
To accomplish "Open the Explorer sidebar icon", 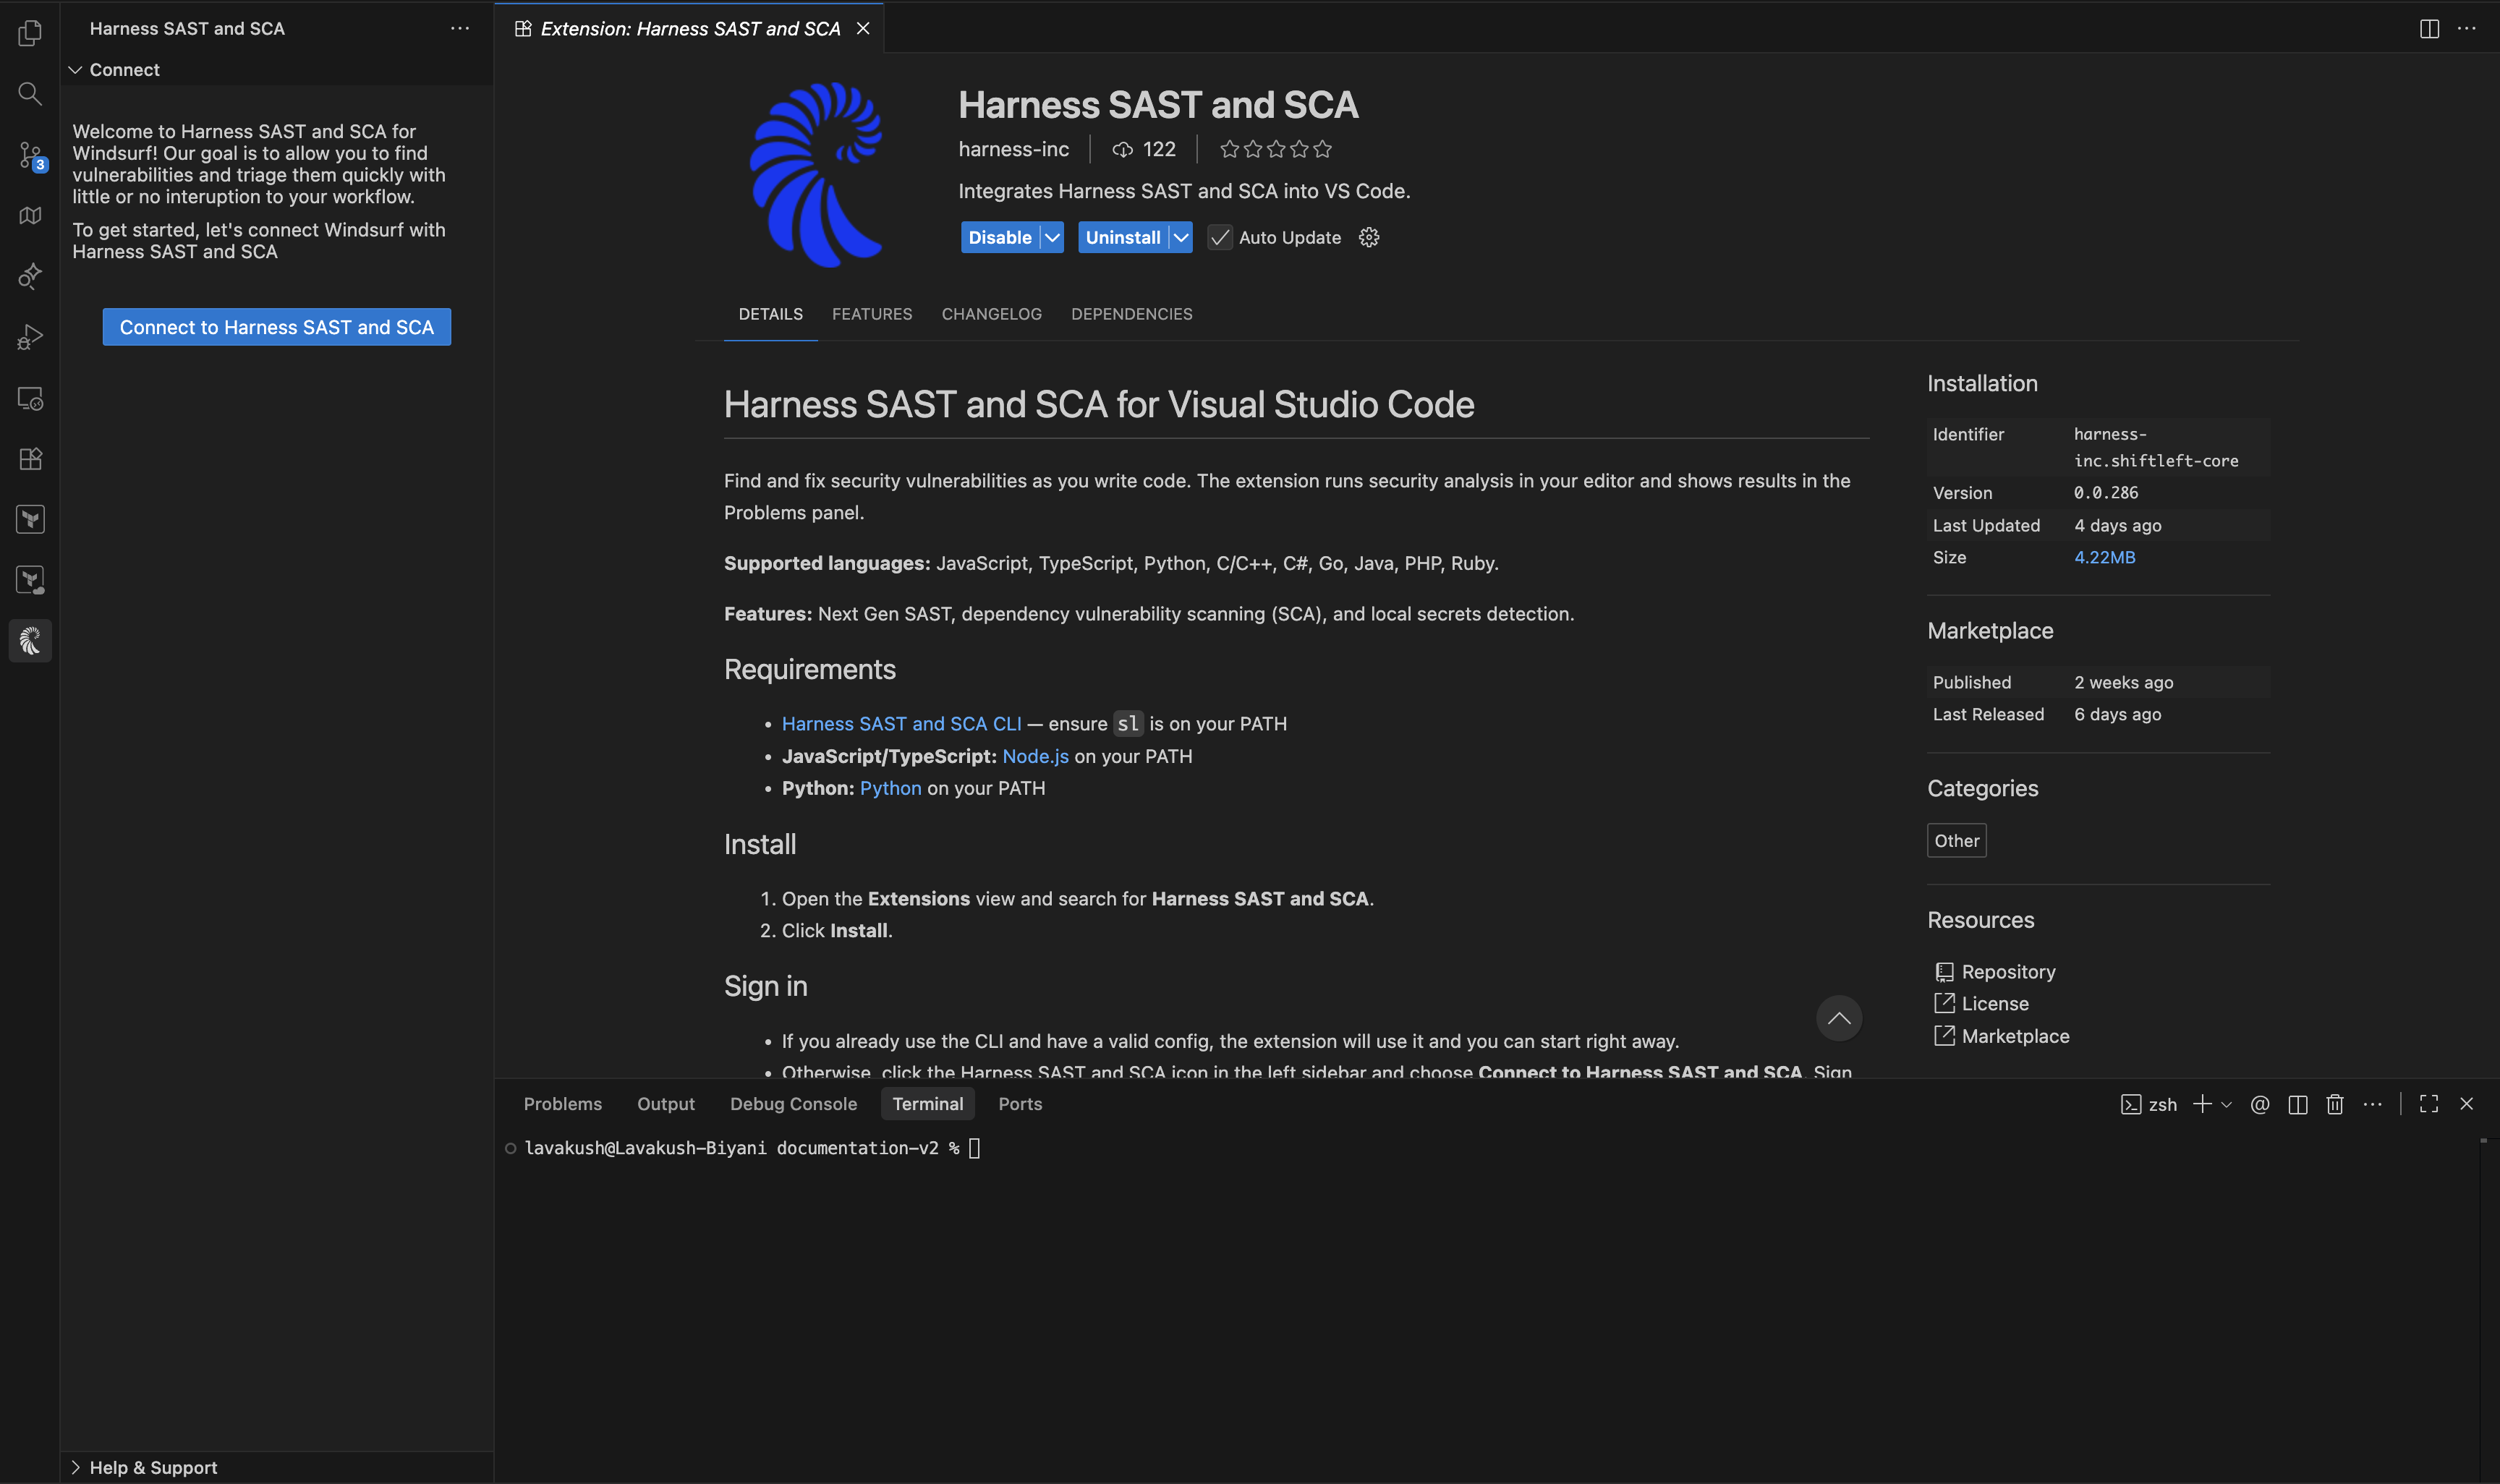I will pos(30,32).
